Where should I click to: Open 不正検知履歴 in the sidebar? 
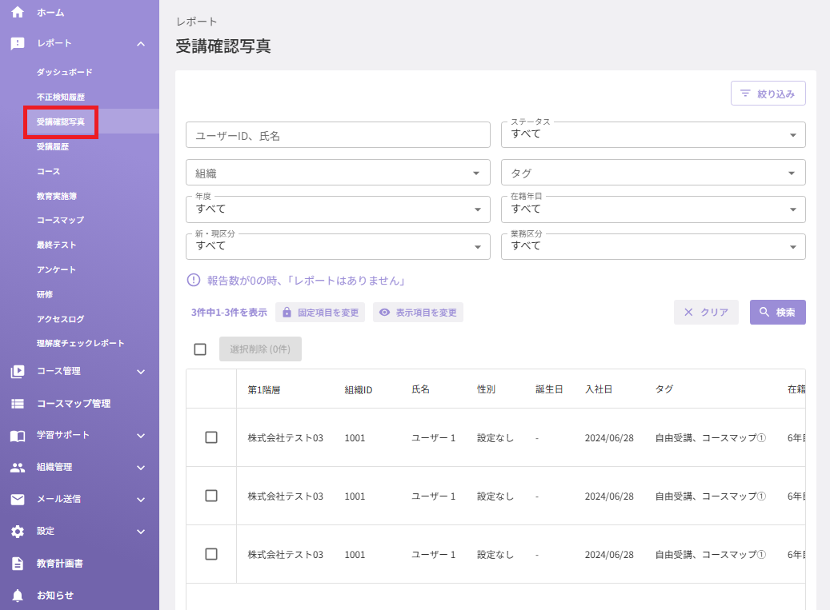[x=61, y=98]
